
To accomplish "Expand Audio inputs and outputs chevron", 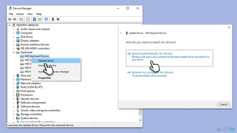I will 14,29.
